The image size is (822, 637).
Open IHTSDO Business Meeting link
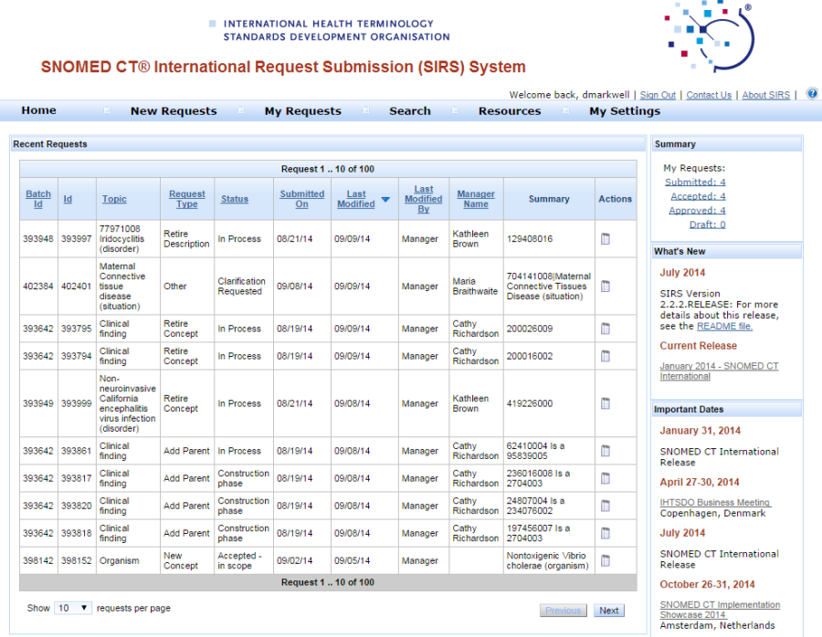coord(714,502)
